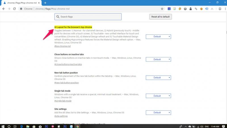Open the UI Layout top chrome dropdown
Image resolution: width=227 pixels, height=128 pixels.
pyautogui.click(x=158, y=36)
